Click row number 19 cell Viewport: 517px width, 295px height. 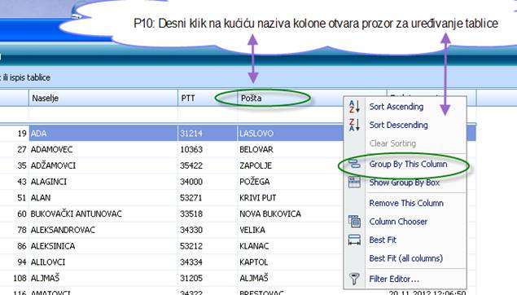(14, 134)
